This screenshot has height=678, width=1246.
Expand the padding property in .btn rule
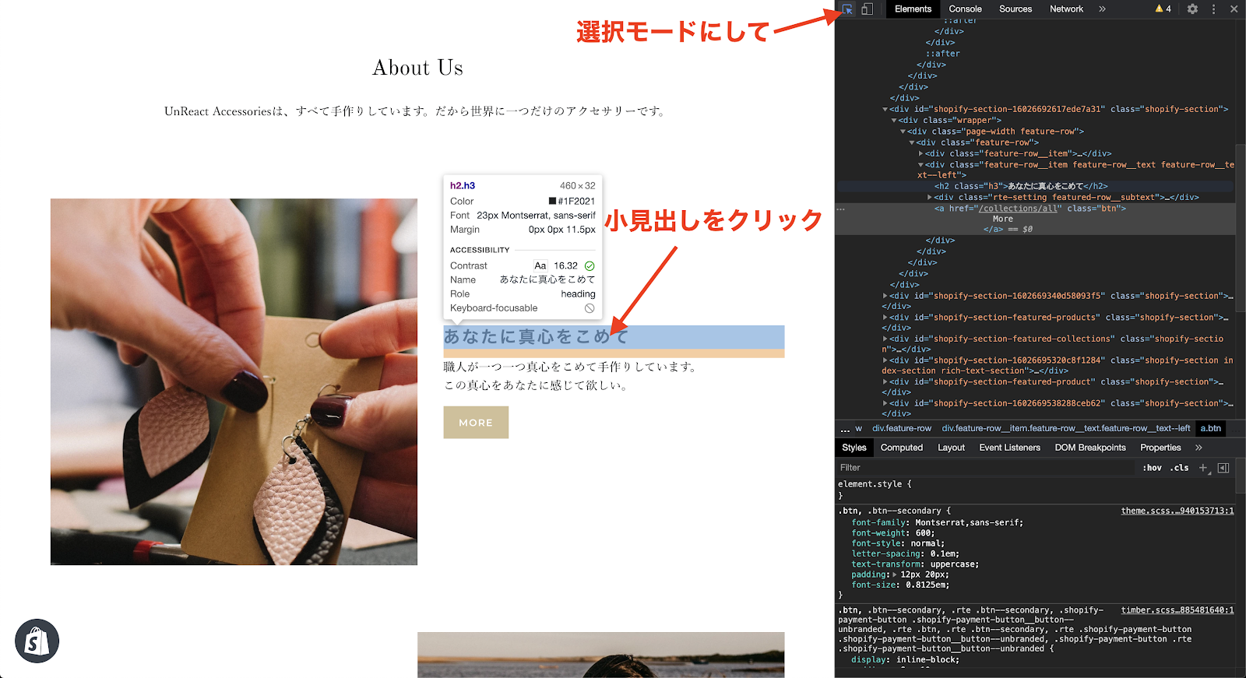894,574
